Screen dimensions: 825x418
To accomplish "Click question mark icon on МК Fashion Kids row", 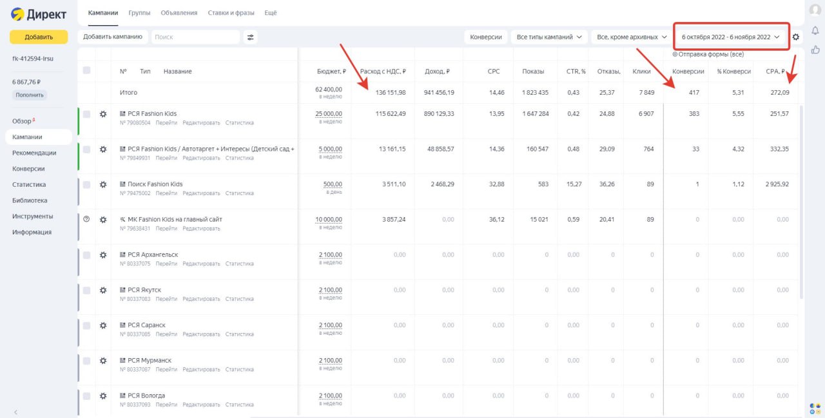I will click(x=86, y=219).
